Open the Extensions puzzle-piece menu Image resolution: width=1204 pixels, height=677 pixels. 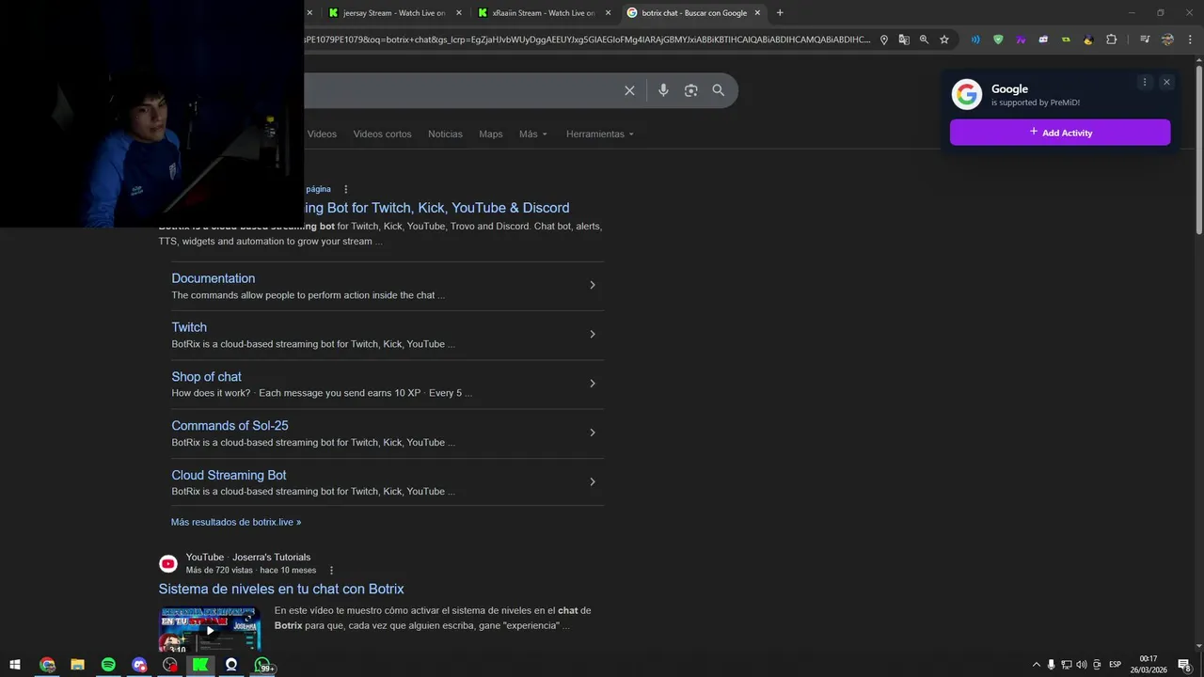coord(1112,39)
